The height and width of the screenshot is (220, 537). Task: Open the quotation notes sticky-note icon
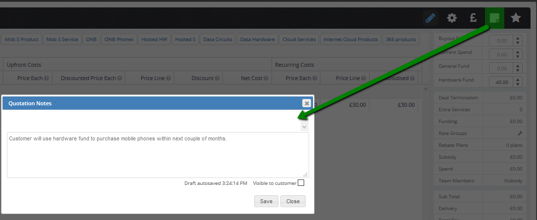coord(494,18)
